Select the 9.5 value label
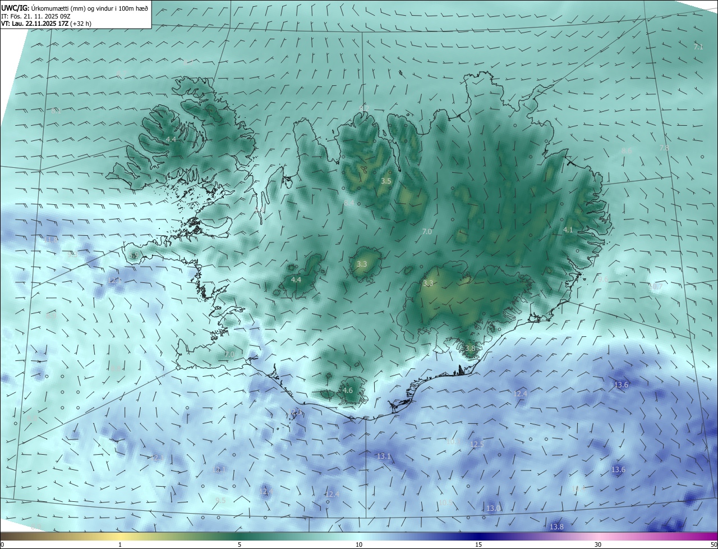The height and width of the screenshot is (549, 718). tap(220, 500)
